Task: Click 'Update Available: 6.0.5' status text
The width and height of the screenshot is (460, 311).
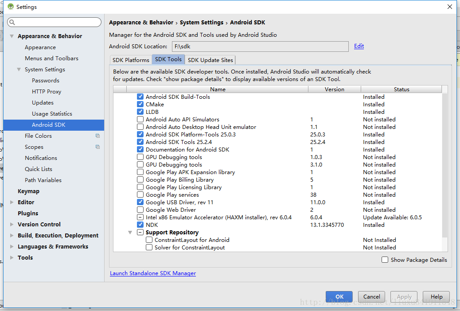Action: coord(392,217)
